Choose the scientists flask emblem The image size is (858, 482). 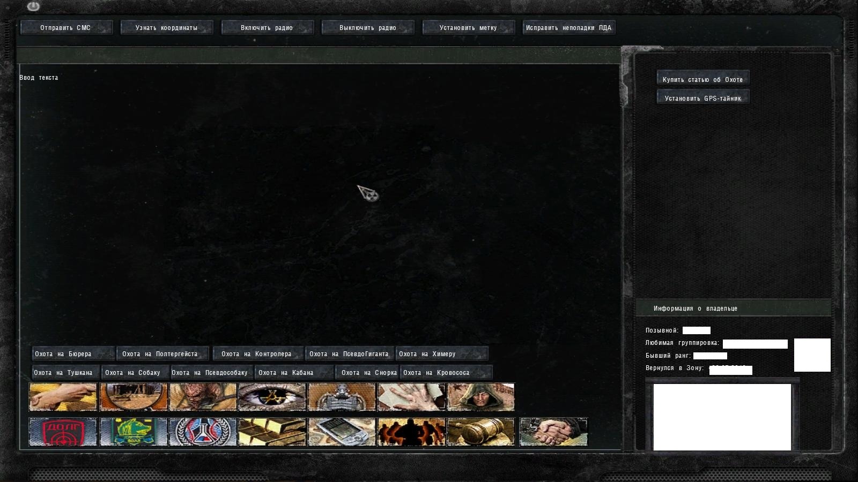click(x=203, y=432)
